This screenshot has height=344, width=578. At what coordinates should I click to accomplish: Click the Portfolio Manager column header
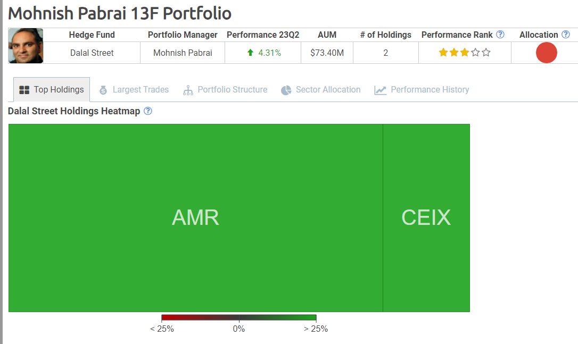pyautogui.click(x=183, y=35)
